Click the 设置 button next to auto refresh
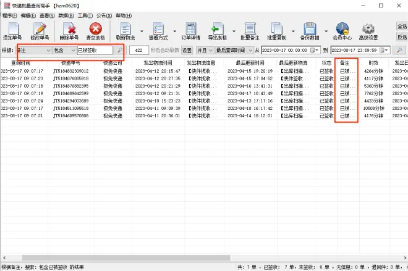Image resolution: width=408 pixels, height=271 pixels. [187, 50]
